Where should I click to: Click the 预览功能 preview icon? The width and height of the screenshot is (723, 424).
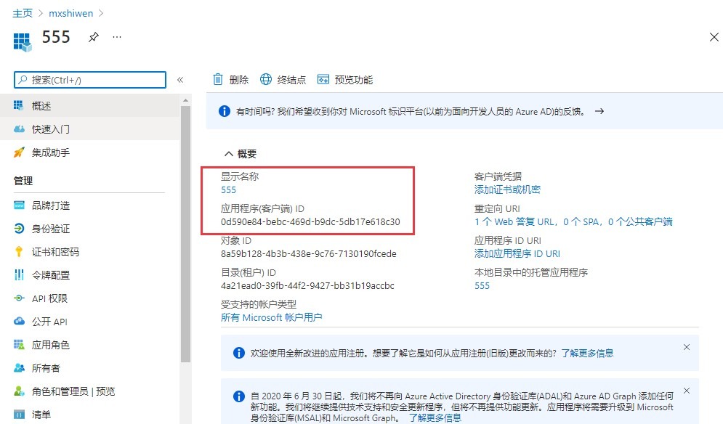point(323,79)
